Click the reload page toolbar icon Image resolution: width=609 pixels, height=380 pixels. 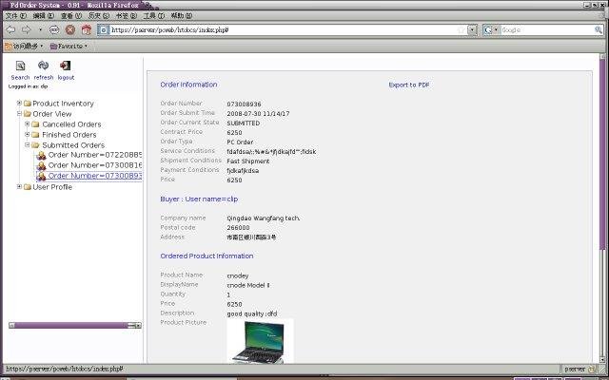[54, 29]
